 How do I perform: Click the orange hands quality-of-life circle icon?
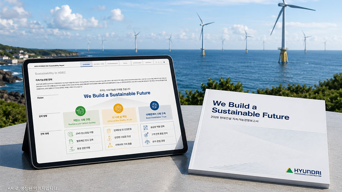click(118, 108)
